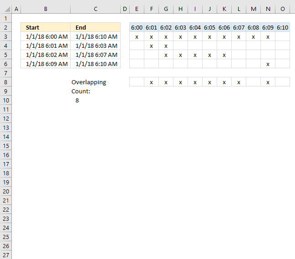Select column D header

tap(125, 9)
